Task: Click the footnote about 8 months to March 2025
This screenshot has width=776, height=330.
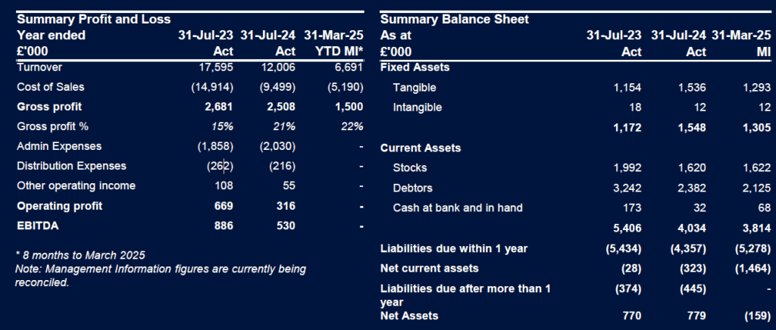Action: coord(80,255)
